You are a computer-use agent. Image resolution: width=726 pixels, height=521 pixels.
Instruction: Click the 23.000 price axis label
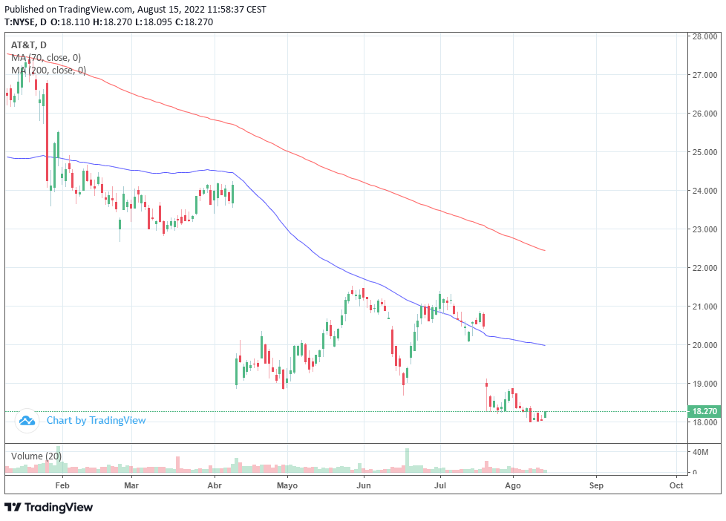pyautogui.click(x=704, y=229)
